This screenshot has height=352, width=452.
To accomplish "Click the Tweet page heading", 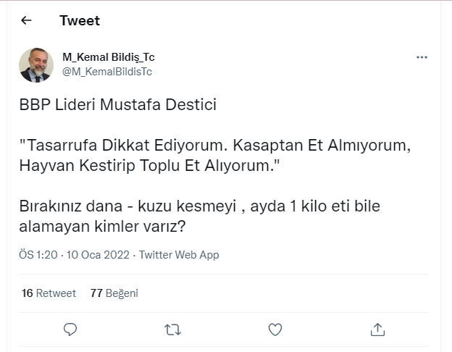I will 80,21.
